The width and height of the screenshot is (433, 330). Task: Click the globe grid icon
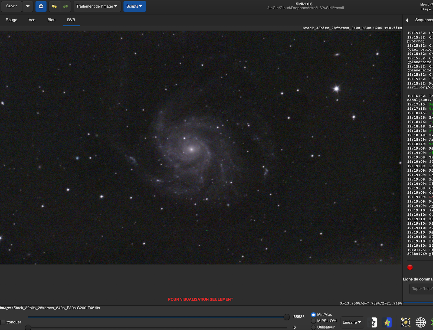click(x=421, y=322)
